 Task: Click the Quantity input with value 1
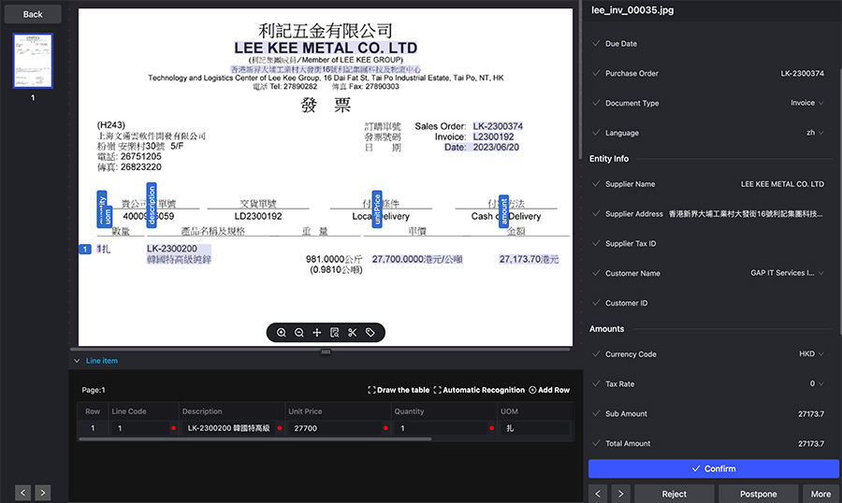(441, 428)
